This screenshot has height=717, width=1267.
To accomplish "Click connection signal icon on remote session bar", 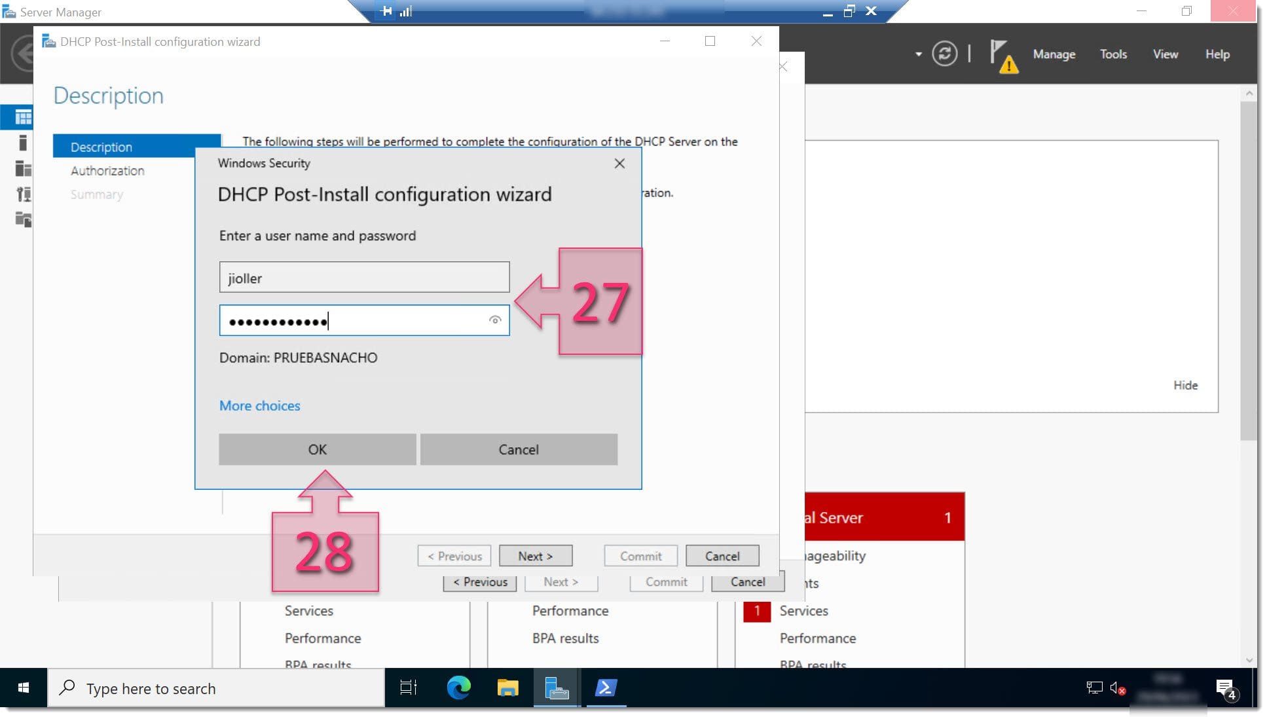I will pyautogui.click(x=406, y=11).
